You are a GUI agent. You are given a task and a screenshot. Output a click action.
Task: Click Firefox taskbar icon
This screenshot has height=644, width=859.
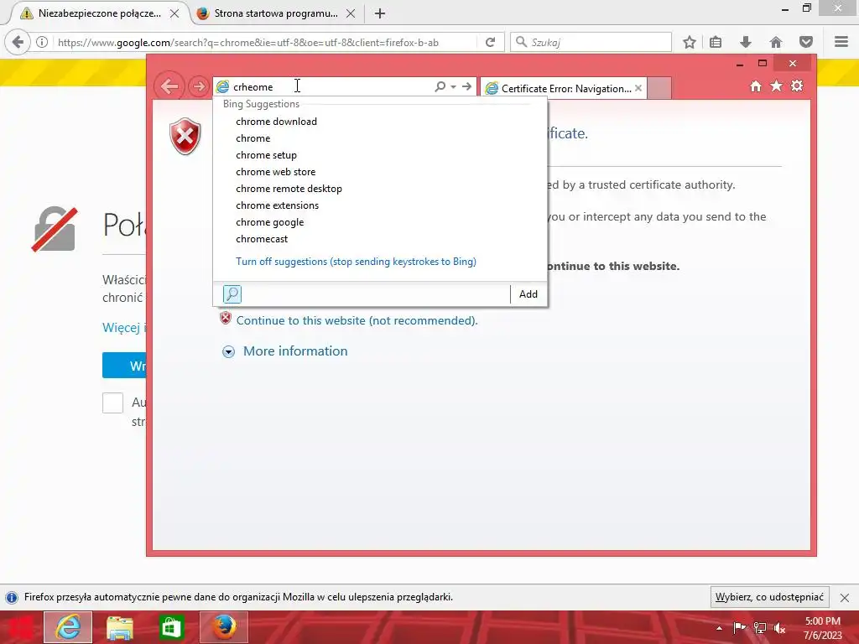pos(223,627)
